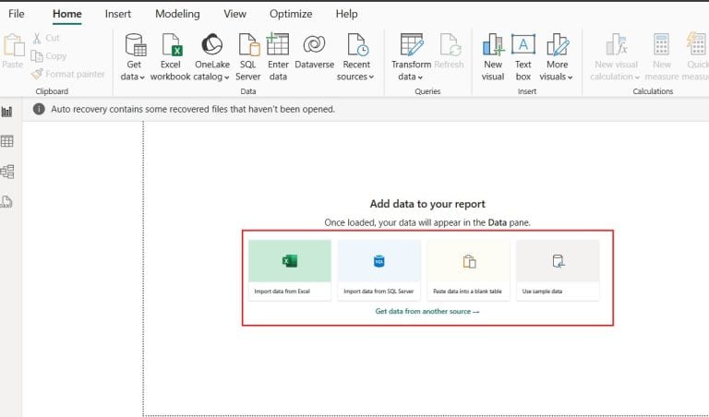Expand the Get data dropdown arrow
The width and height of the screenshot is (709, 417).
pos(142,77)
